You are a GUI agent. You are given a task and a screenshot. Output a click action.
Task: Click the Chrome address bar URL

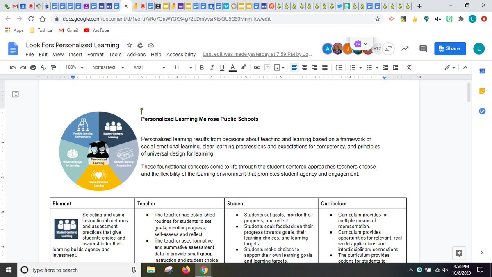(166, 19)
